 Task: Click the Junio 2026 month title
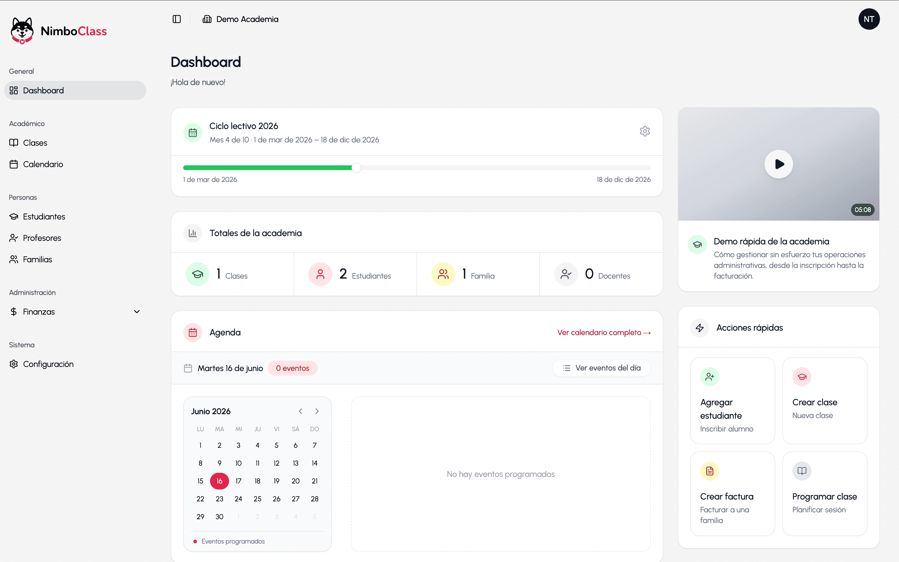pyautogui.click(x=211, y=411)
